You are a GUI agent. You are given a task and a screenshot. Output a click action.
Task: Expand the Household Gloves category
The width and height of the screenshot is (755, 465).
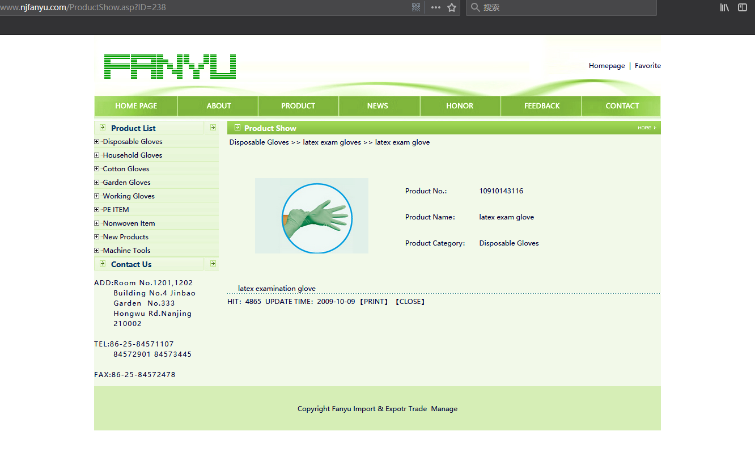97,155
